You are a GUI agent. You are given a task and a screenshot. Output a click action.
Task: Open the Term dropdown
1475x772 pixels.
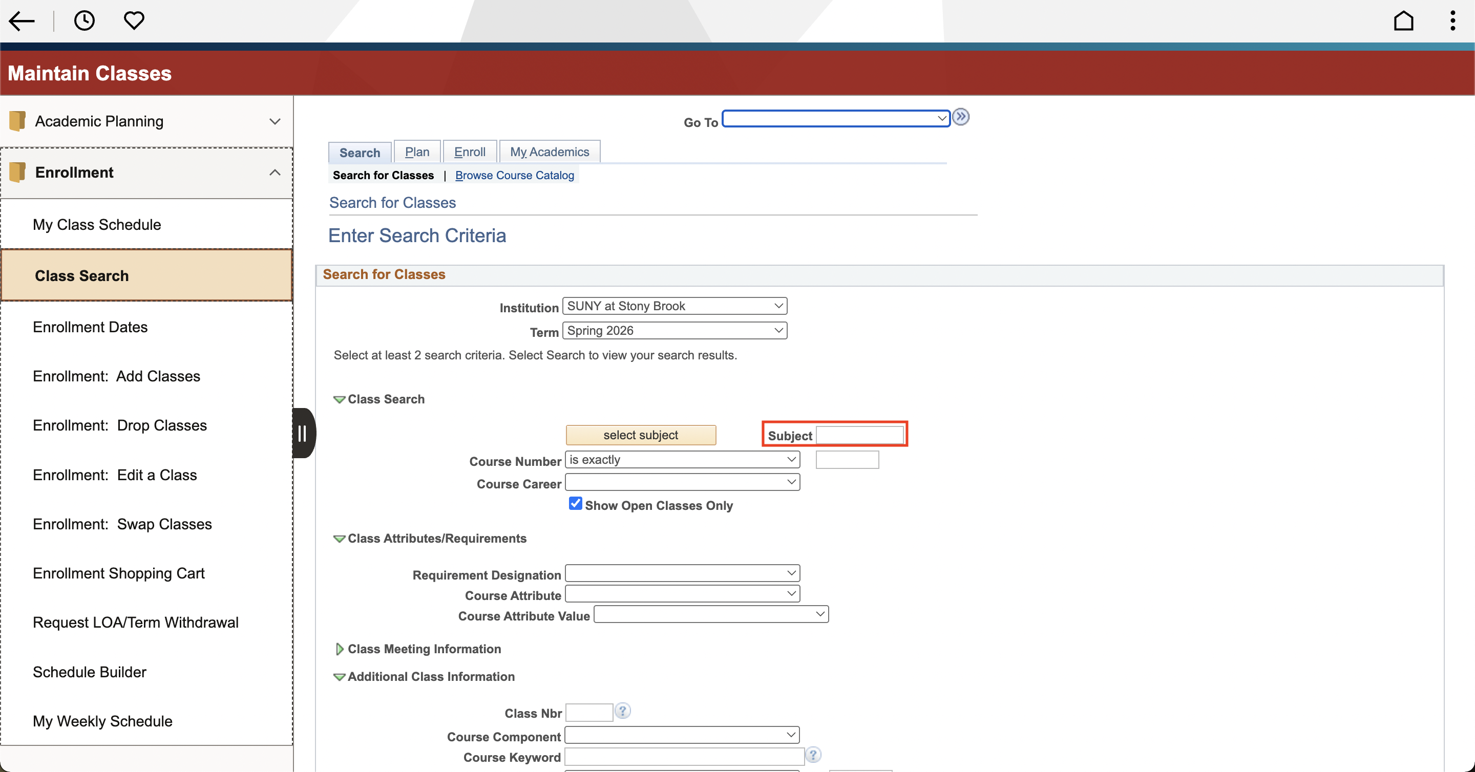coord(675,331)
